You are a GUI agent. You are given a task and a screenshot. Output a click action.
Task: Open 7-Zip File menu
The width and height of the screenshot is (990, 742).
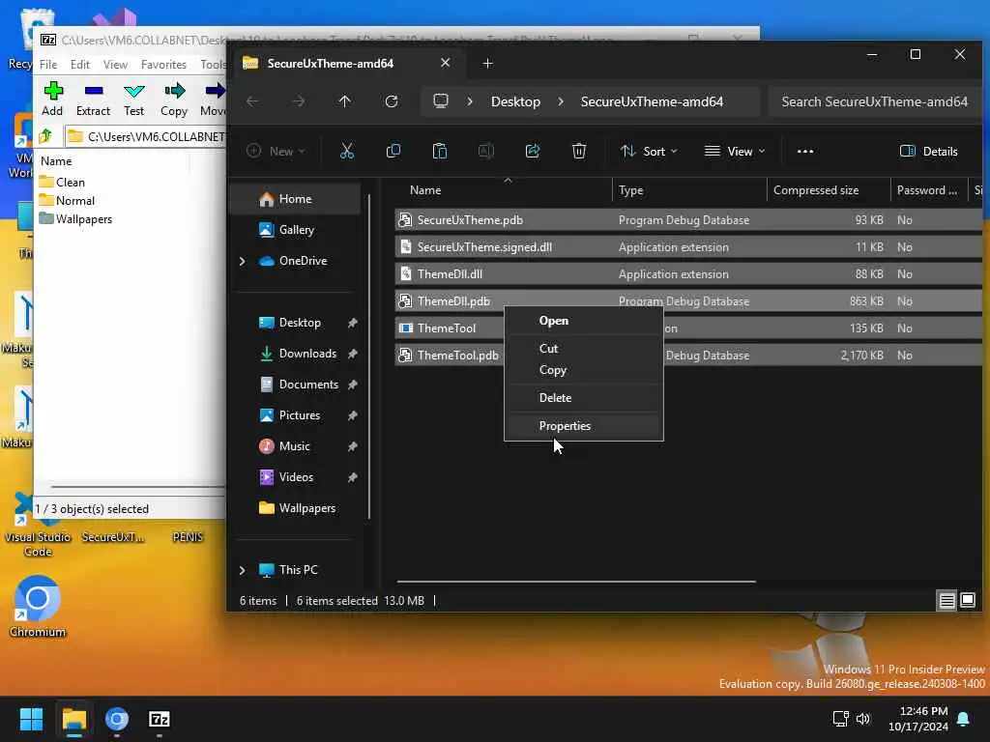click(x=48, y=65)
